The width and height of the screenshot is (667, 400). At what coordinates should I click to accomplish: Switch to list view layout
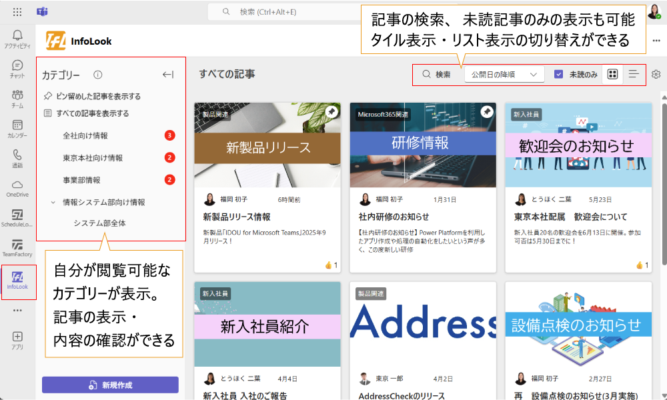pos(634,75)
